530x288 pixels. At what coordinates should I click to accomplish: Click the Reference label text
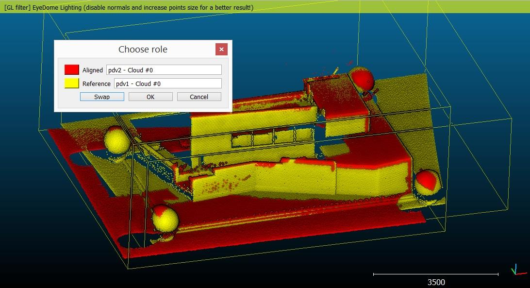96,84
